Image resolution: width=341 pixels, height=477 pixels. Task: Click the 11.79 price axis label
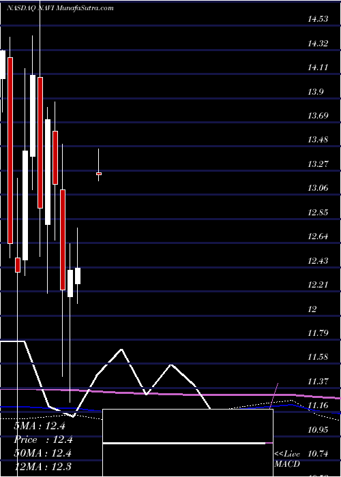point(318,333)
